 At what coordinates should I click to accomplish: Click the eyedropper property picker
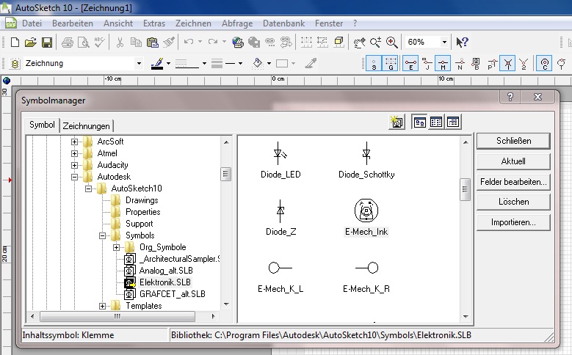click(311, 63)
